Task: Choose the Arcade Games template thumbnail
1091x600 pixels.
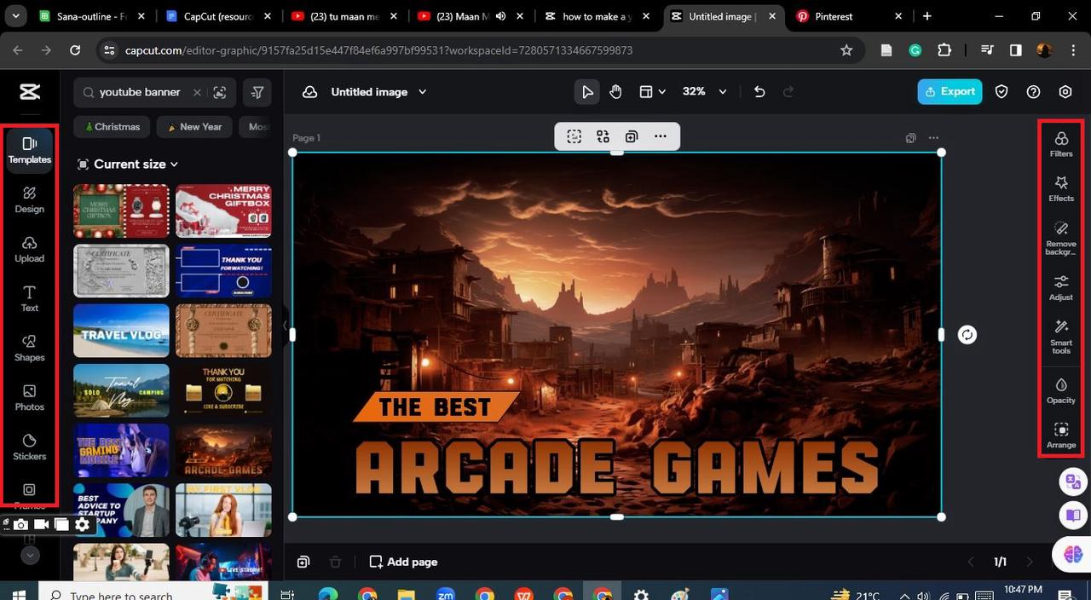Action: (x=223, y=451)
